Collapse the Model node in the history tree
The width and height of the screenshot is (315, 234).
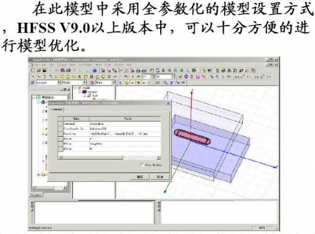point(75,88)
